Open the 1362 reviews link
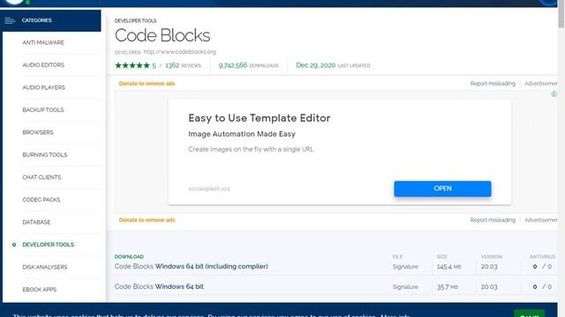This screenshot has height=317, width=565. tap(183, 65)
